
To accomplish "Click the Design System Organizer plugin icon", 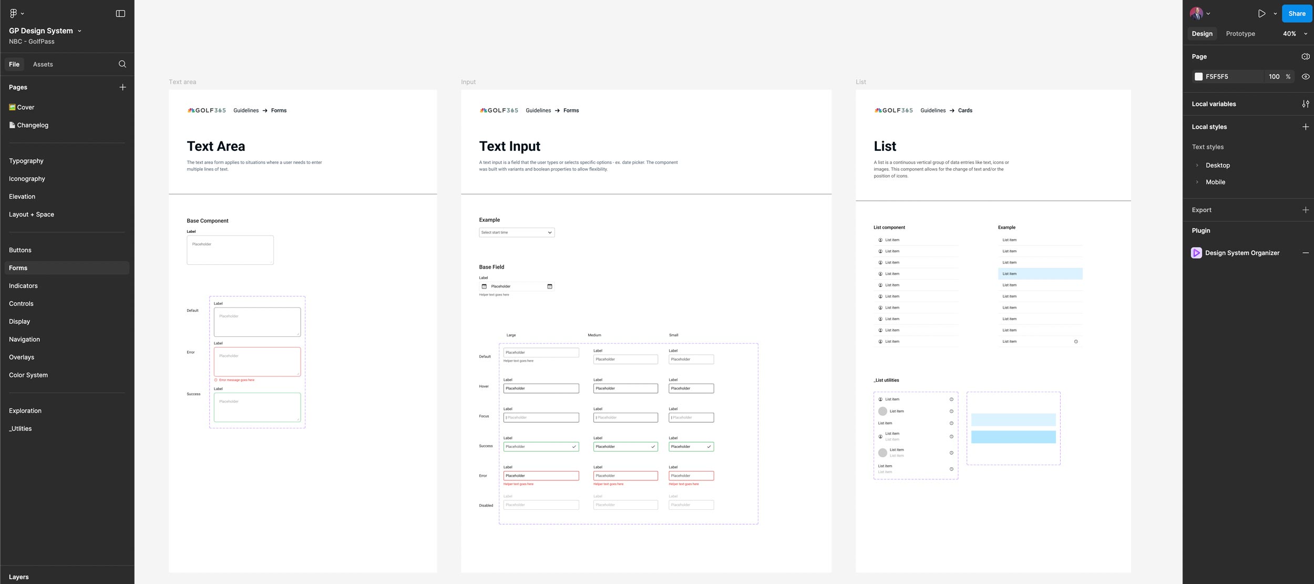I will [1196, 253].
